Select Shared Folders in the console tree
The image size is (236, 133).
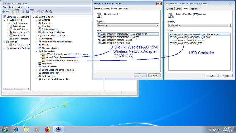[20, 29]
